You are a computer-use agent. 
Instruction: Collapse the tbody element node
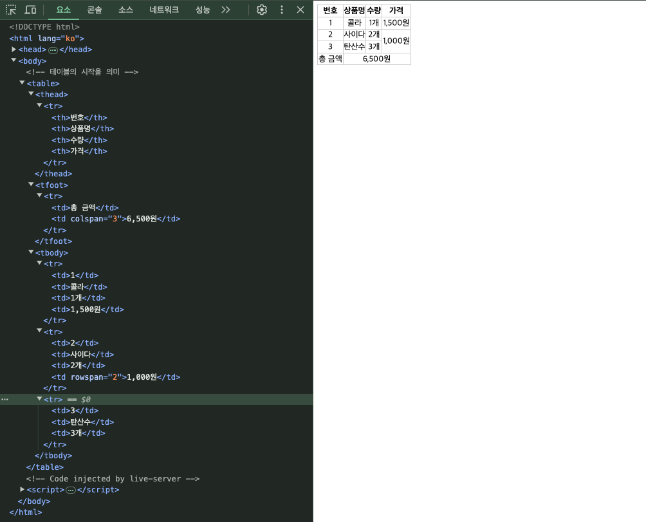pyautogui.click(x=31, y=252)
